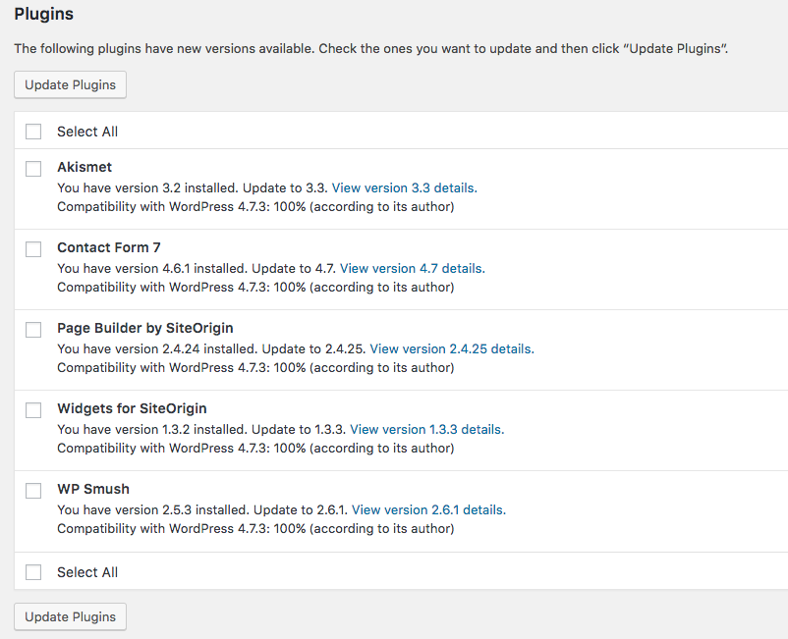The height and width of the screenshot is (639, 788).
Task: Click the Widgets for SiteOrigin plugin name
Action: coord(132,408)
